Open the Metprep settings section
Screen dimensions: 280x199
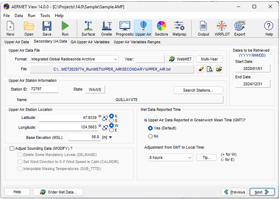point(179,28)
